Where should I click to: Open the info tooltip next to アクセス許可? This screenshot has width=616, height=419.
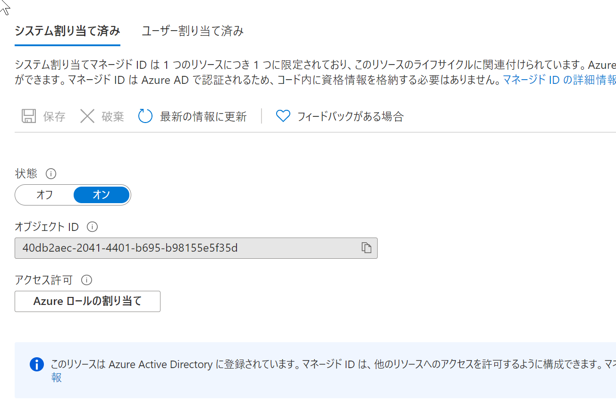click(x=86, y=280)
